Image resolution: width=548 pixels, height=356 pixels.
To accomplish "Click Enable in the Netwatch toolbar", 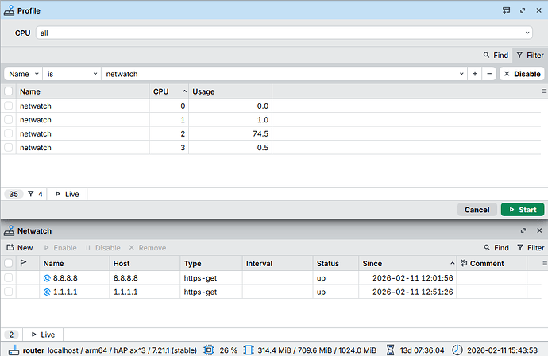I will tap(60, 248).
